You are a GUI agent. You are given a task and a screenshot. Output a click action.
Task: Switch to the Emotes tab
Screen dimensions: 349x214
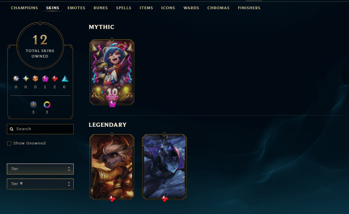(76, 8)
